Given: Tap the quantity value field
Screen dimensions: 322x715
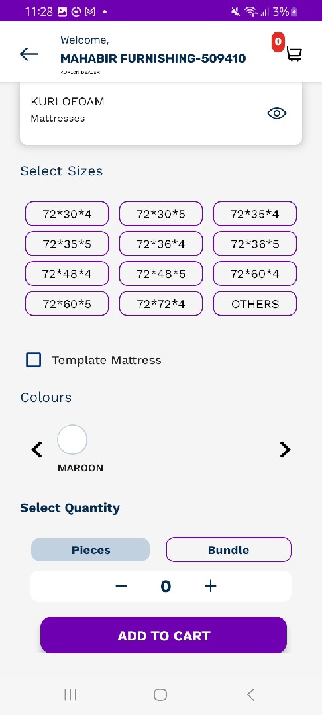Looking at the screenshot, I should (166, 586).
